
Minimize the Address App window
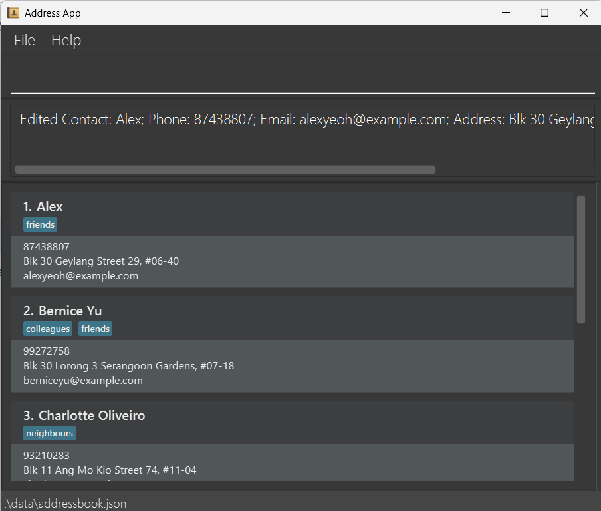(505, 13)
